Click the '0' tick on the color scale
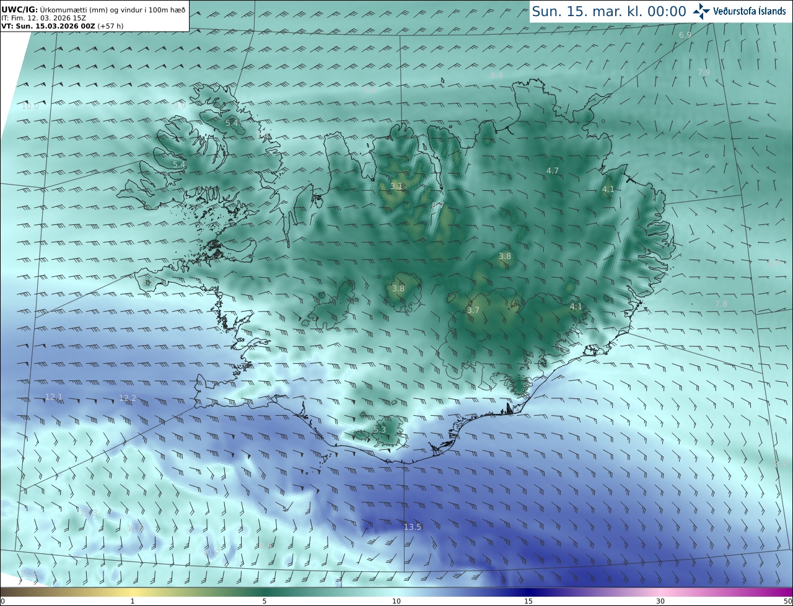The height and width of the screenshot is (606, 793). click(2, 601)
